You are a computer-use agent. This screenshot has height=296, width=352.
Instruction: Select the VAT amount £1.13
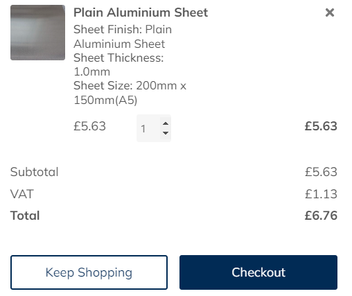point(321,194)
